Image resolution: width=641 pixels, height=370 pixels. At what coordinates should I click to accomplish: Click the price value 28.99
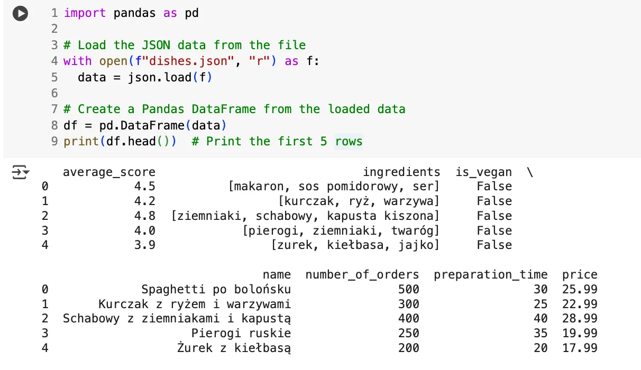(580, 319)
